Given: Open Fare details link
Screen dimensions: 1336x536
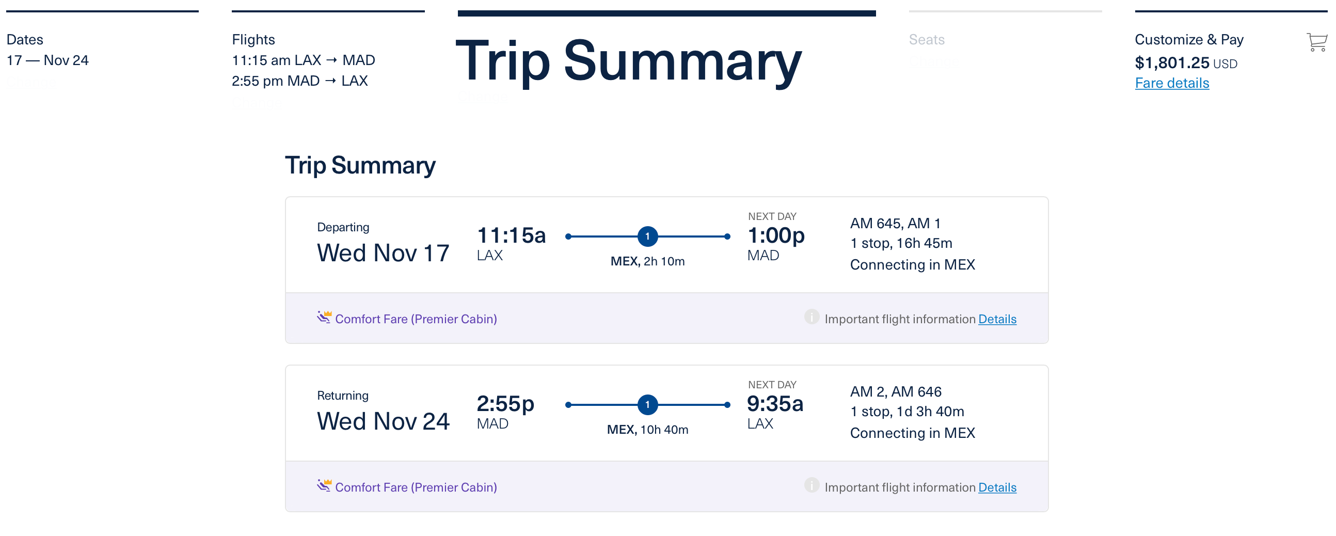Looking at the screenshot, I should (1172, 83).
